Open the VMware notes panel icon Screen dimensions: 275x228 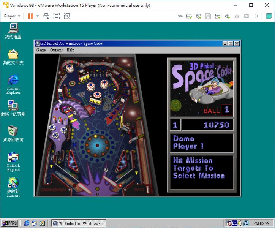[x=269, y=16]
